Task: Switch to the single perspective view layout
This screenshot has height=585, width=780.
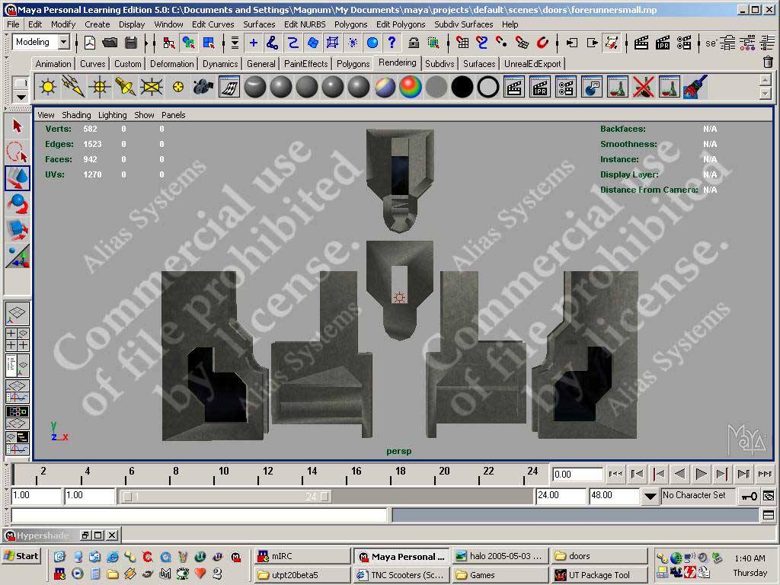Action: pos(18,313)
